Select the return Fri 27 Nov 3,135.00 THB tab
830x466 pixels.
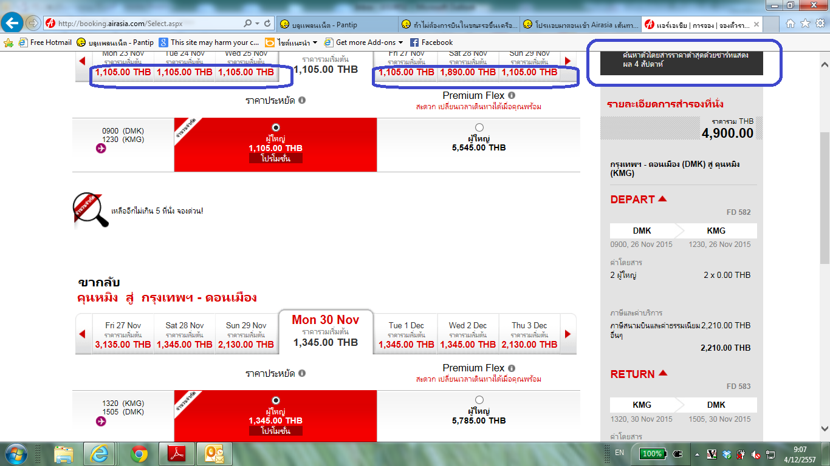pos(123,334)
